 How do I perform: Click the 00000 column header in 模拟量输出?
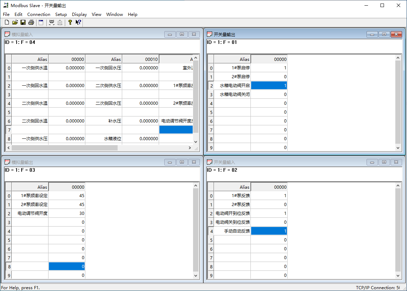click(67, 187)
